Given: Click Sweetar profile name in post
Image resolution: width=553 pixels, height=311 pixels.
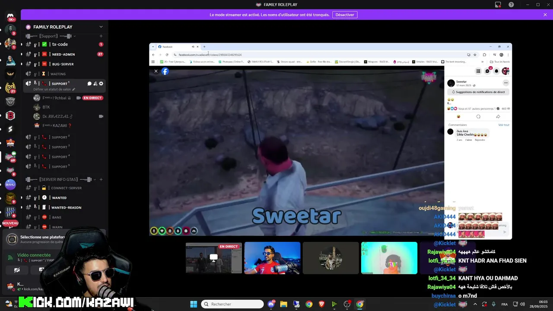Looking at the screenshot, I should 461,82.
